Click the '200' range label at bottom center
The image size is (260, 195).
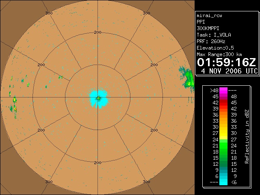(97, 163)
